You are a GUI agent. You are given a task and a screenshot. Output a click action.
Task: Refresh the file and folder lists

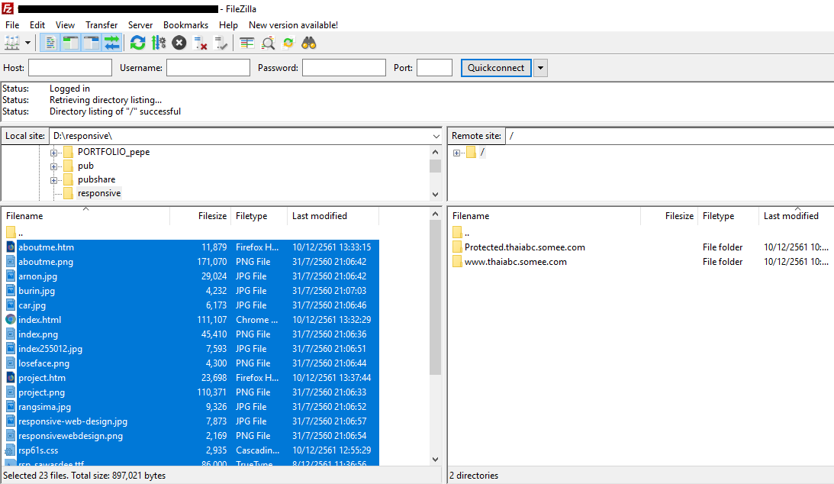(137, 43)
